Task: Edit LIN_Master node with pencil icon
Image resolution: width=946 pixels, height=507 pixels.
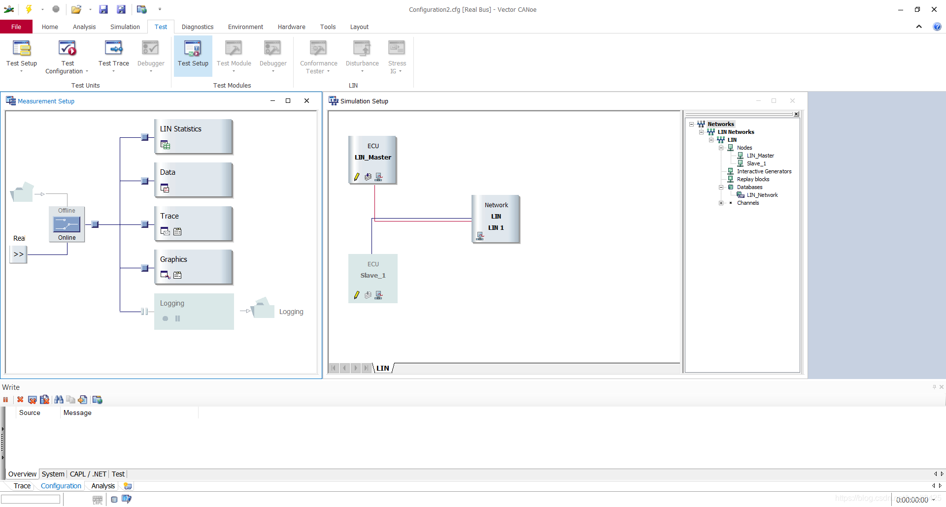Action: coord(357,177)
